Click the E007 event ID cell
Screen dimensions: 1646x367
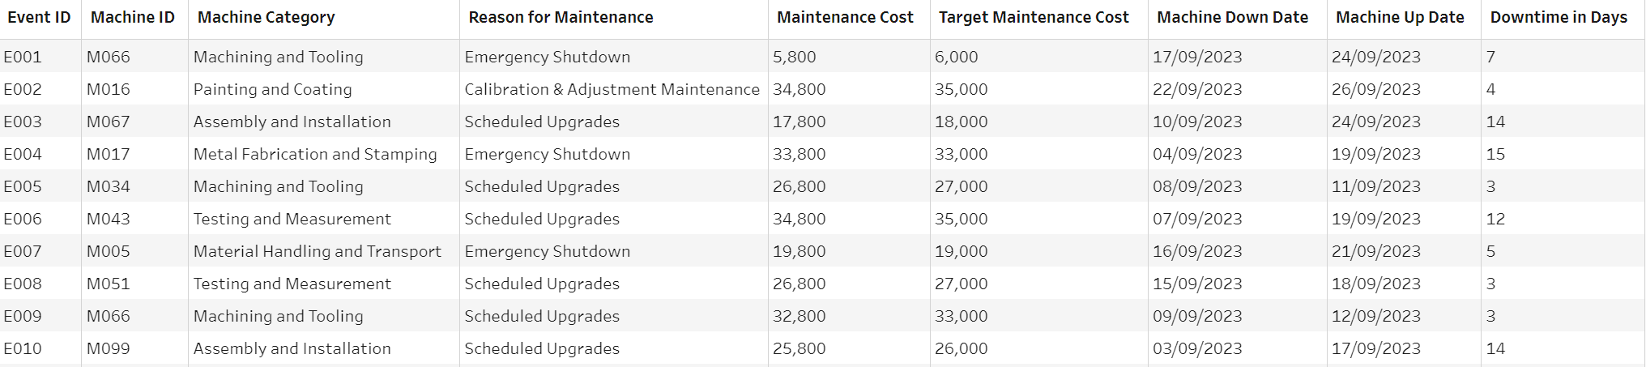(x=23, y=251)
